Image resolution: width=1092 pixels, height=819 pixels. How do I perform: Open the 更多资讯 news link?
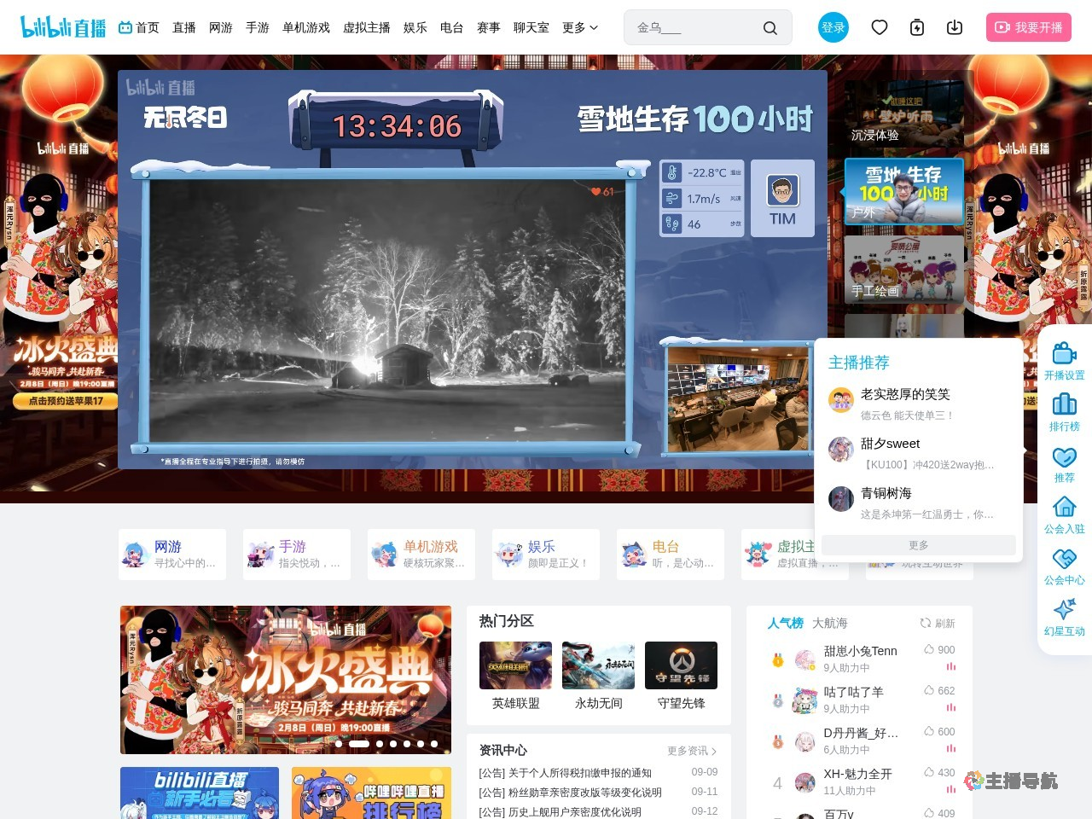coord(688,751)
